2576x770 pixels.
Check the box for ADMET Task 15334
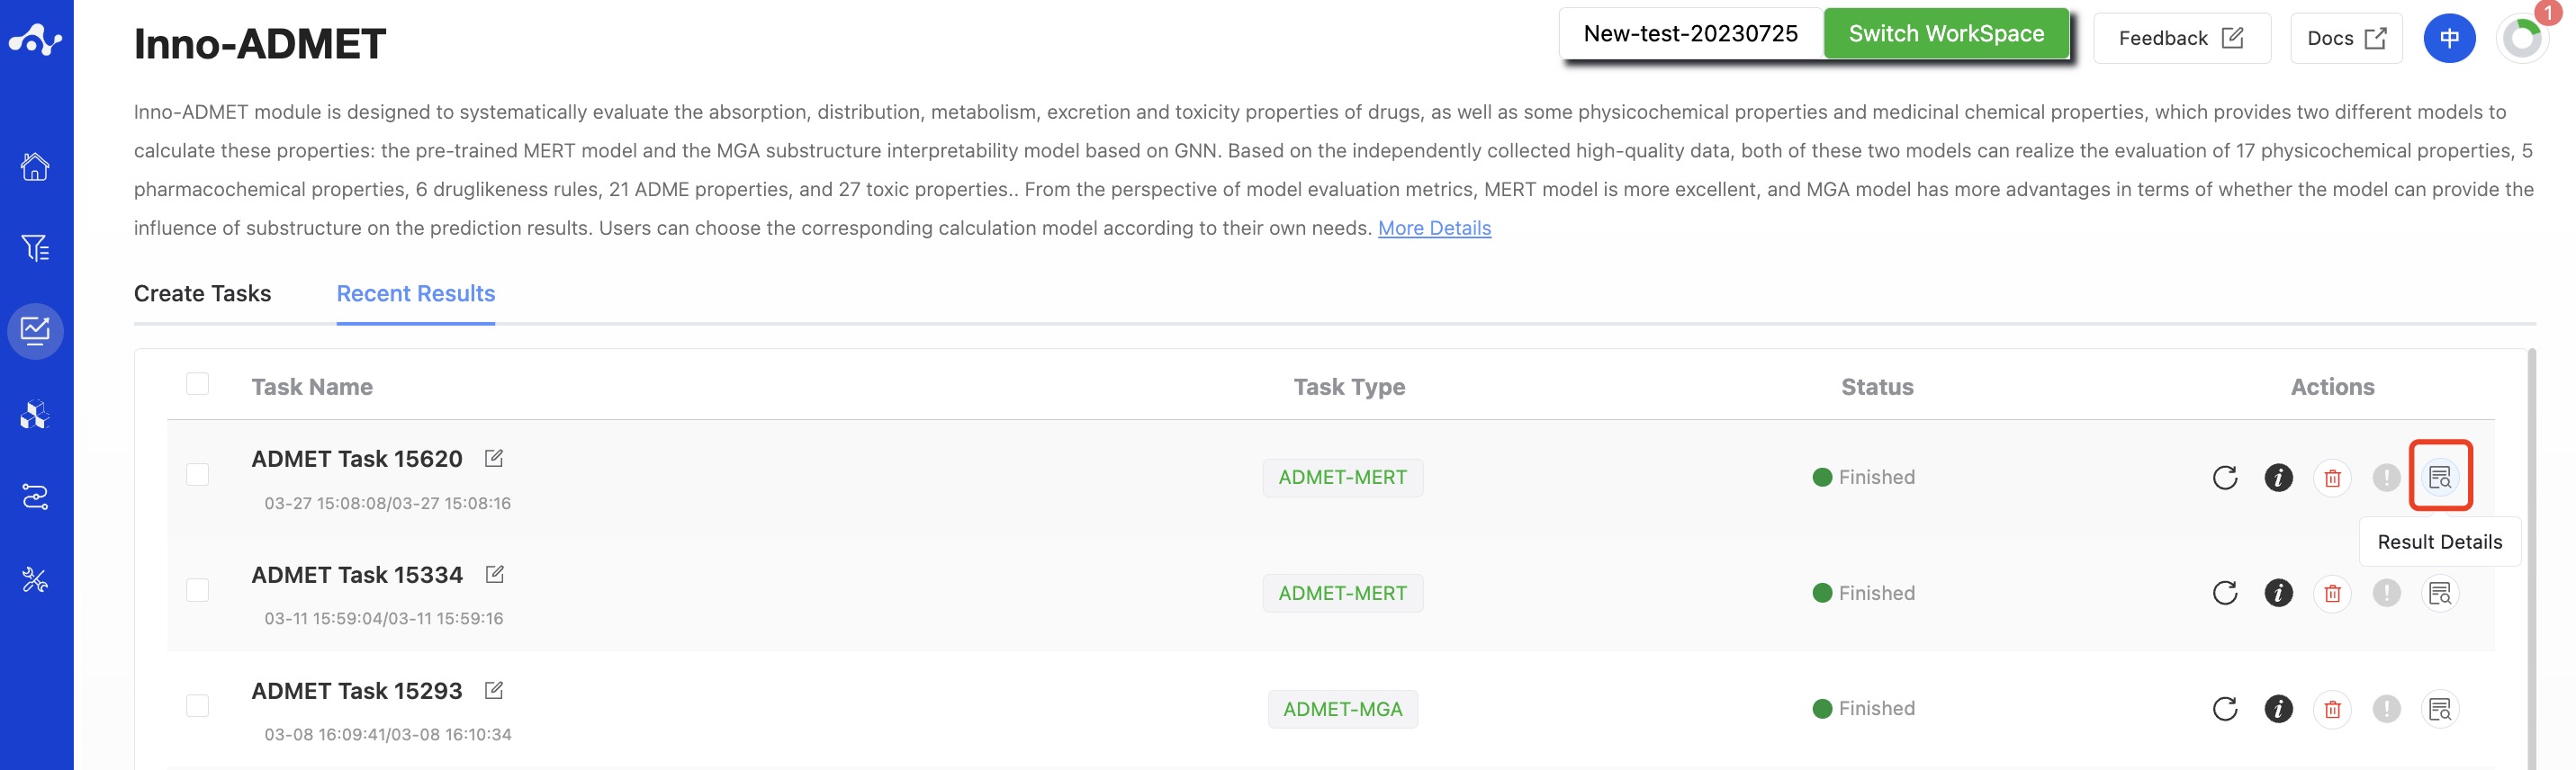[198, 590]
